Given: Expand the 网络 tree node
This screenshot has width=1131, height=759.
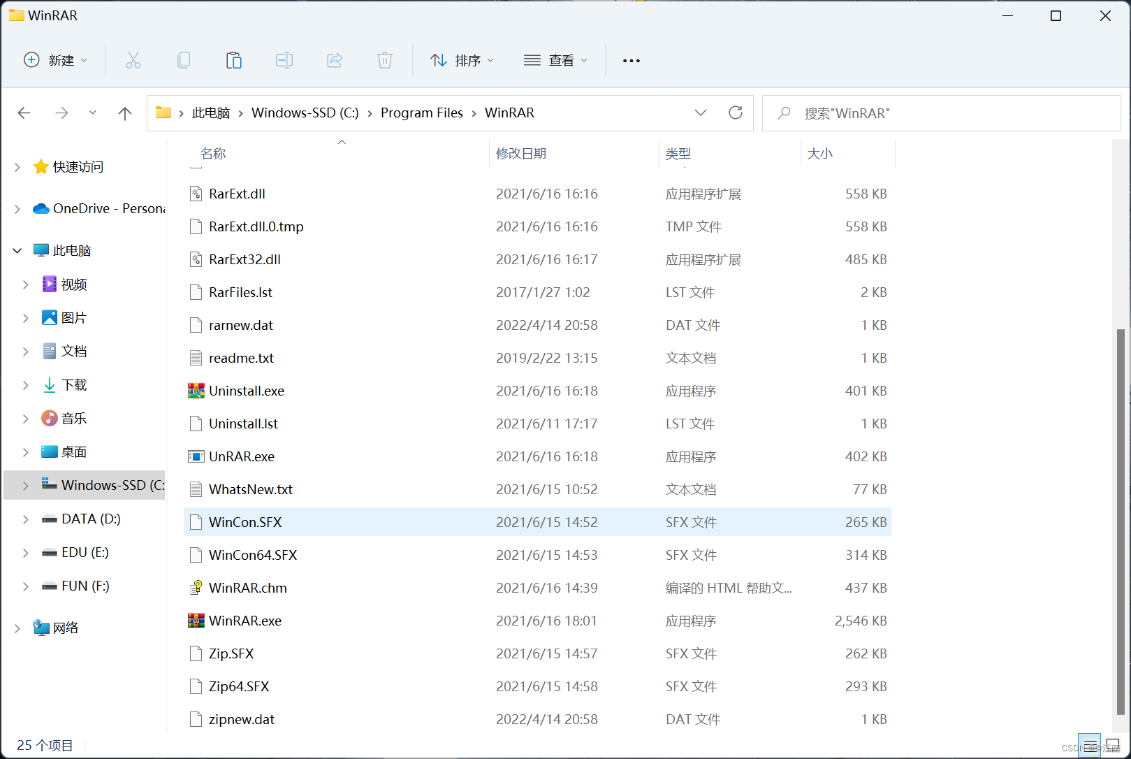Looking at the screenshot, I should (17, 628).
